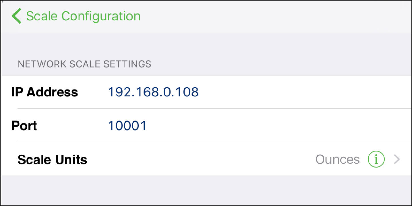The image size is (412, 206).
Task: Click the gray band above section header
Action: [206, 44]
